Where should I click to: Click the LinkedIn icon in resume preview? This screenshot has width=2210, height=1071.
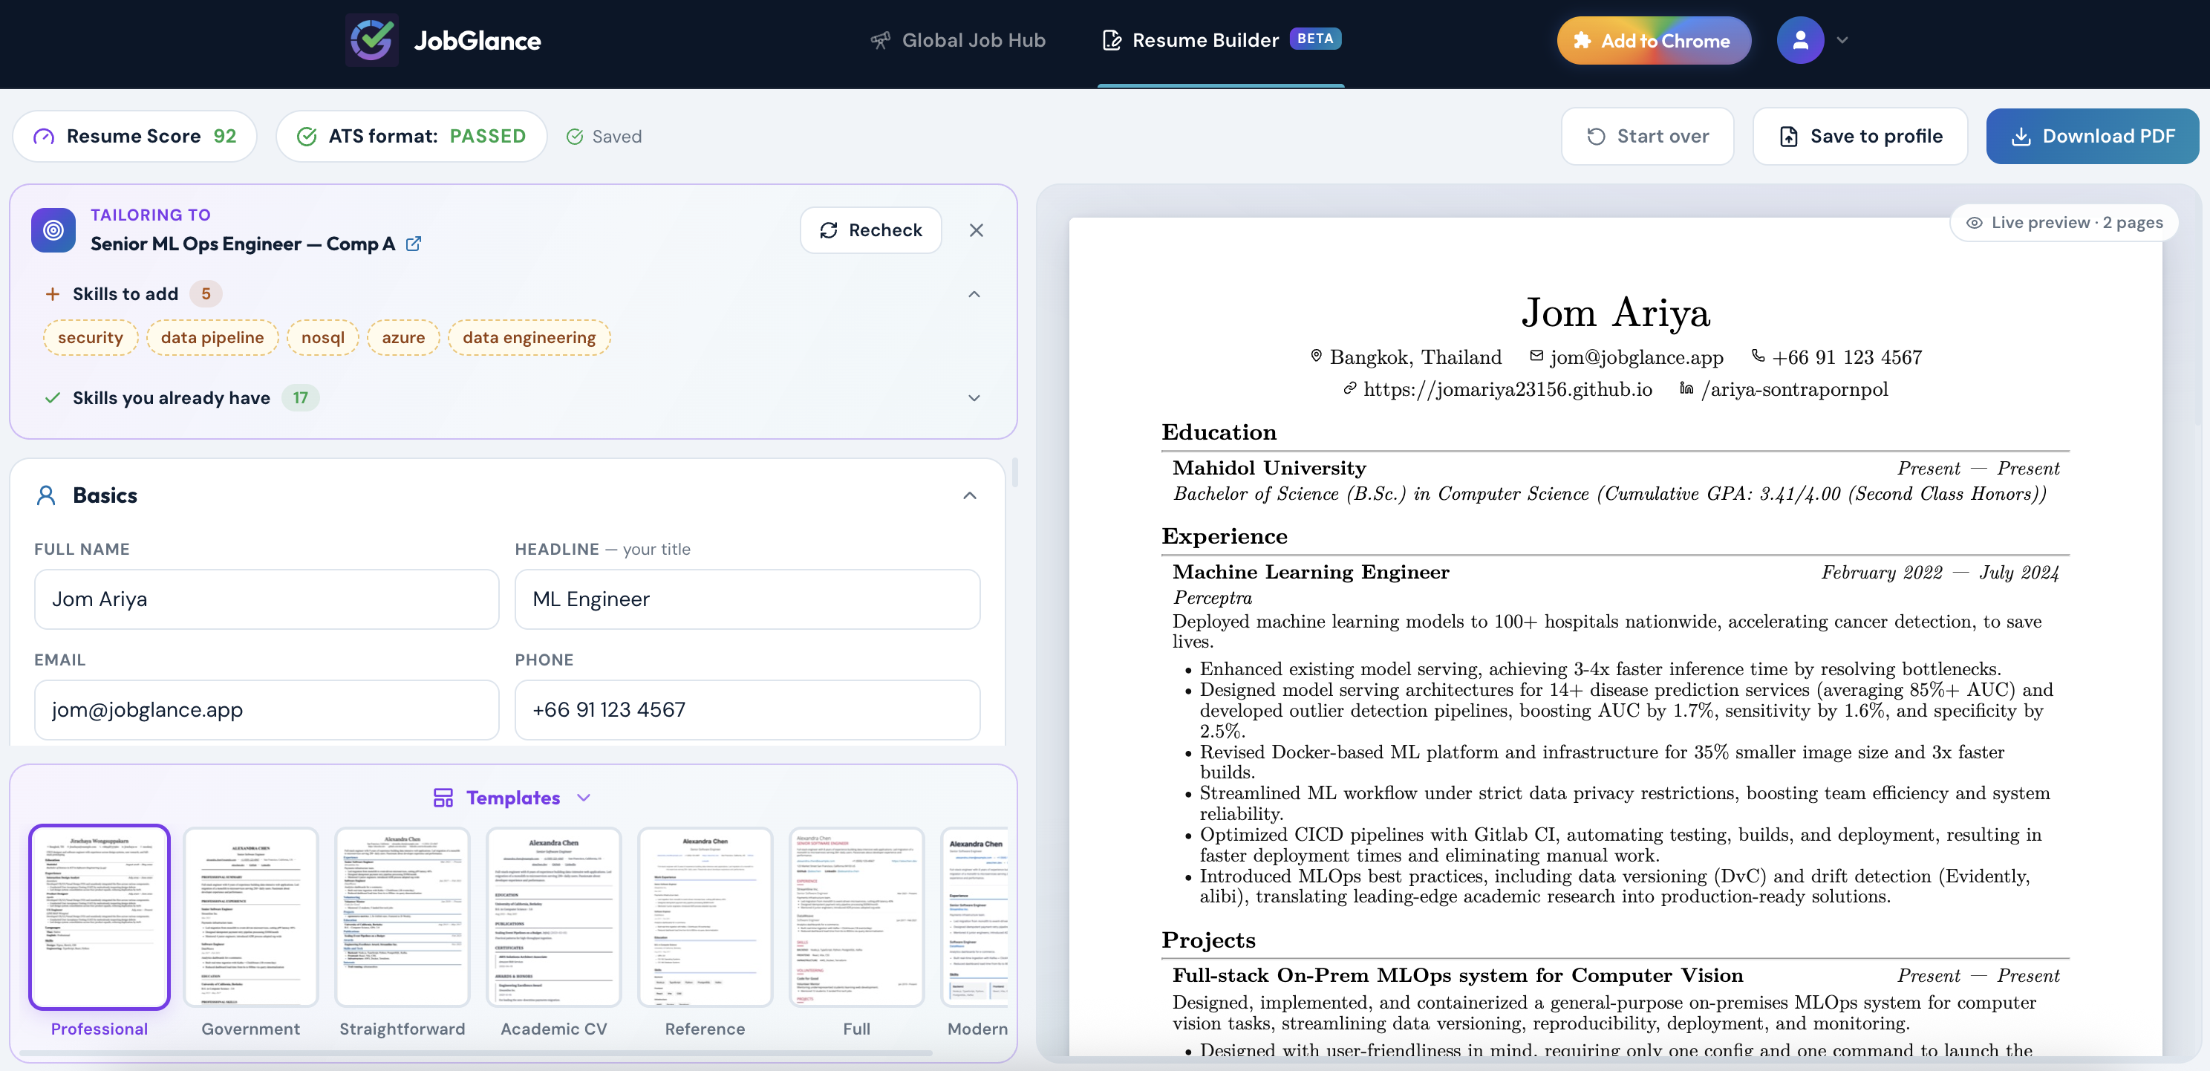click(1686, 388)
